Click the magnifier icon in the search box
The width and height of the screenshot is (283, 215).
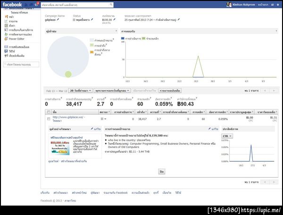[111, 5]
